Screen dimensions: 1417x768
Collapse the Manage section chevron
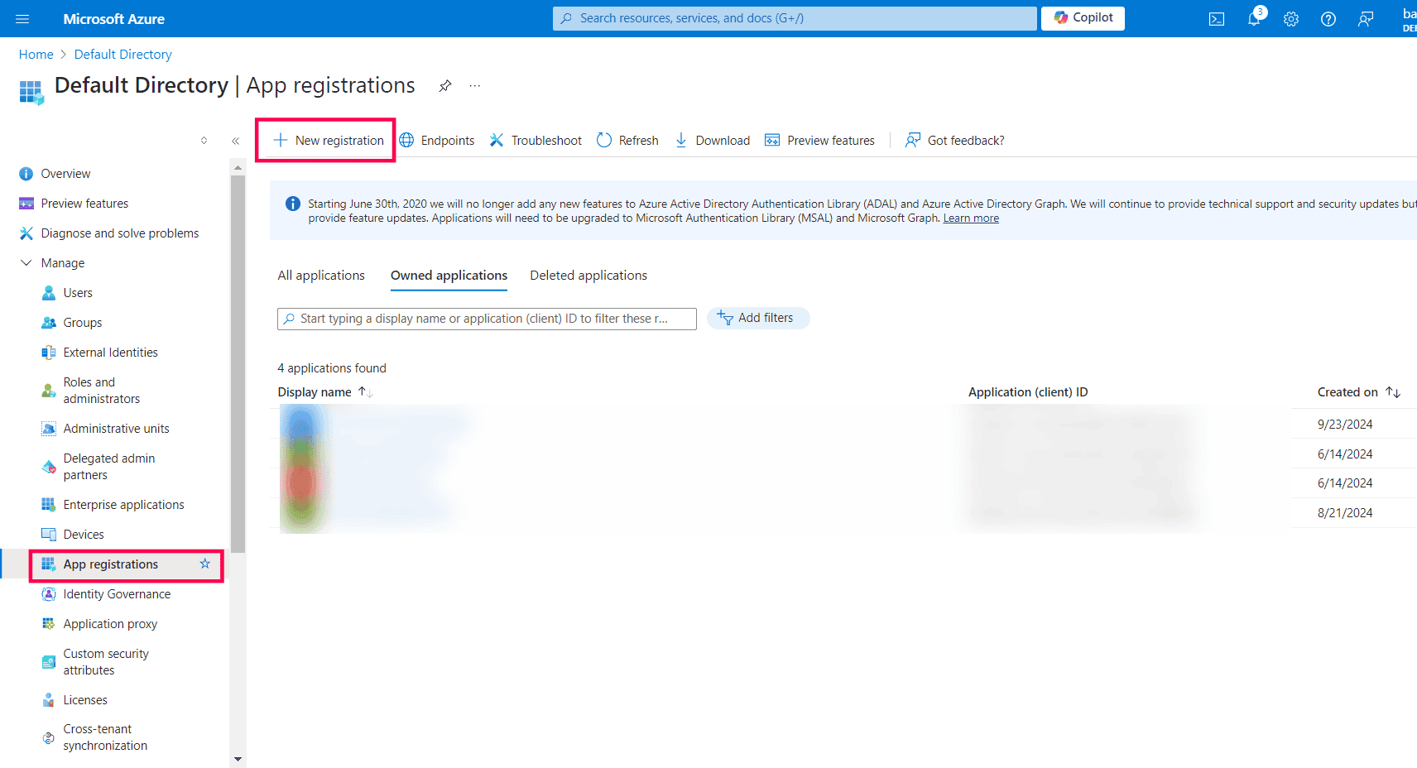pyautogui.click(x=26, y=262)
